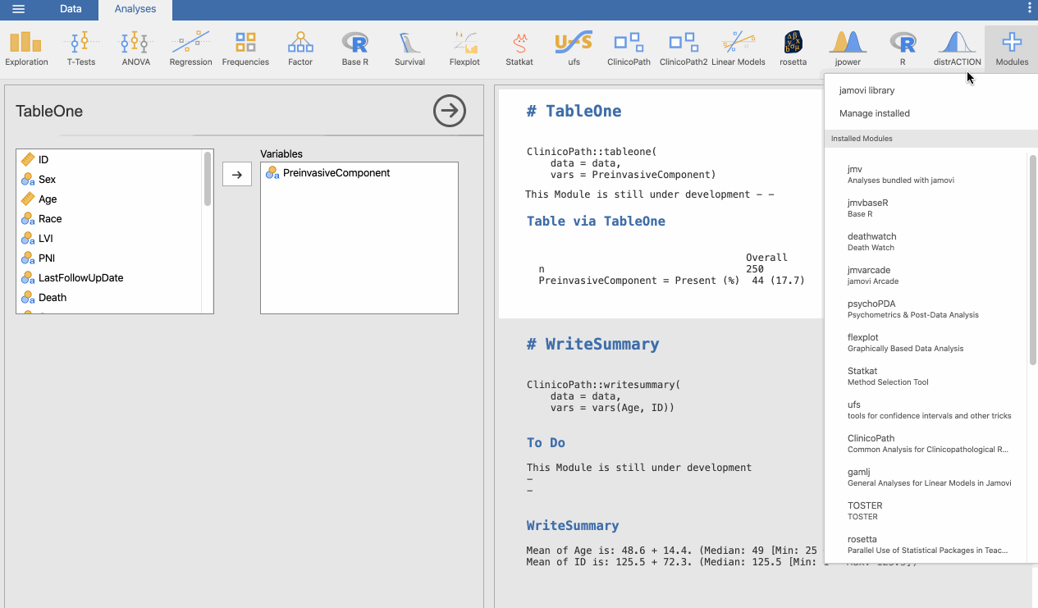Open the jpower module menu
This screenshot has height=608, width=1038.
pyautogui.click(x=848, y=48)
